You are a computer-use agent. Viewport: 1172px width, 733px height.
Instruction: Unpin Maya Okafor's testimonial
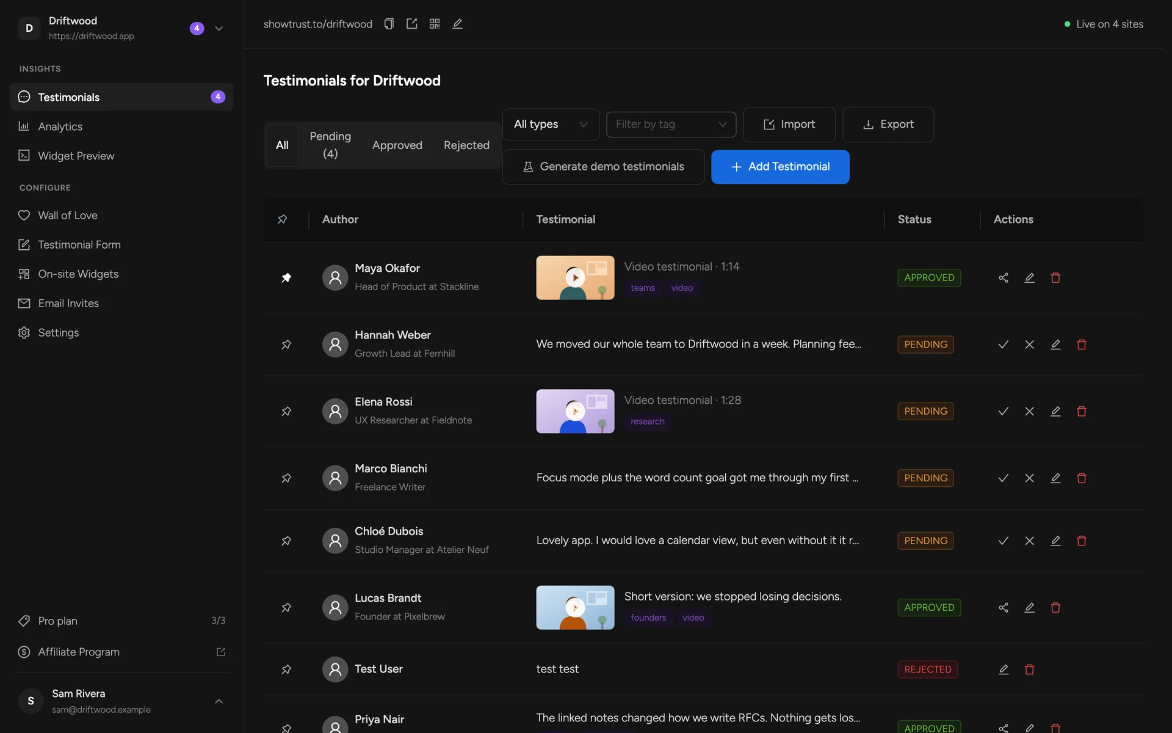point(286,278)
